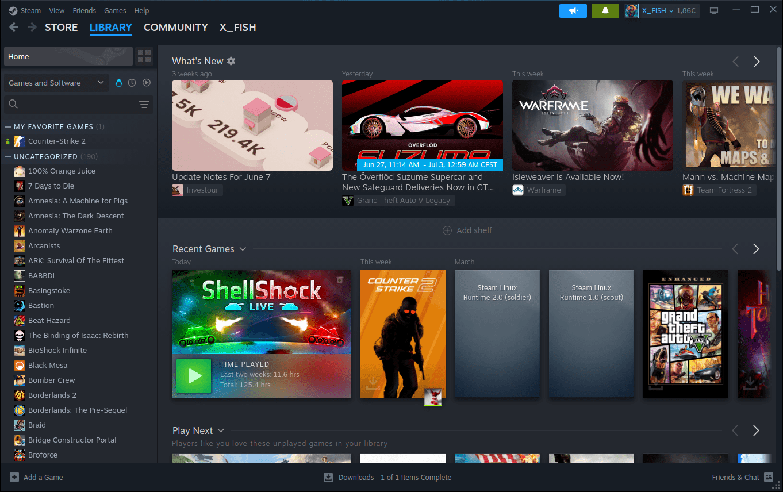The image size is (783, 492).
Task: Select Bridge Constructor Portal in list
Action: pos(79,440)
